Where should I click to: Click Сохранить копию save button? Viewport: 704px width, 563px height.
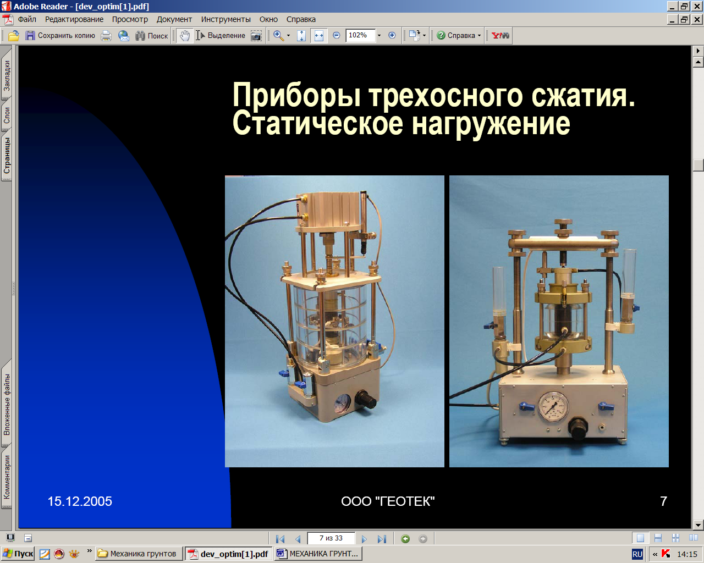[x=60, y=36]
